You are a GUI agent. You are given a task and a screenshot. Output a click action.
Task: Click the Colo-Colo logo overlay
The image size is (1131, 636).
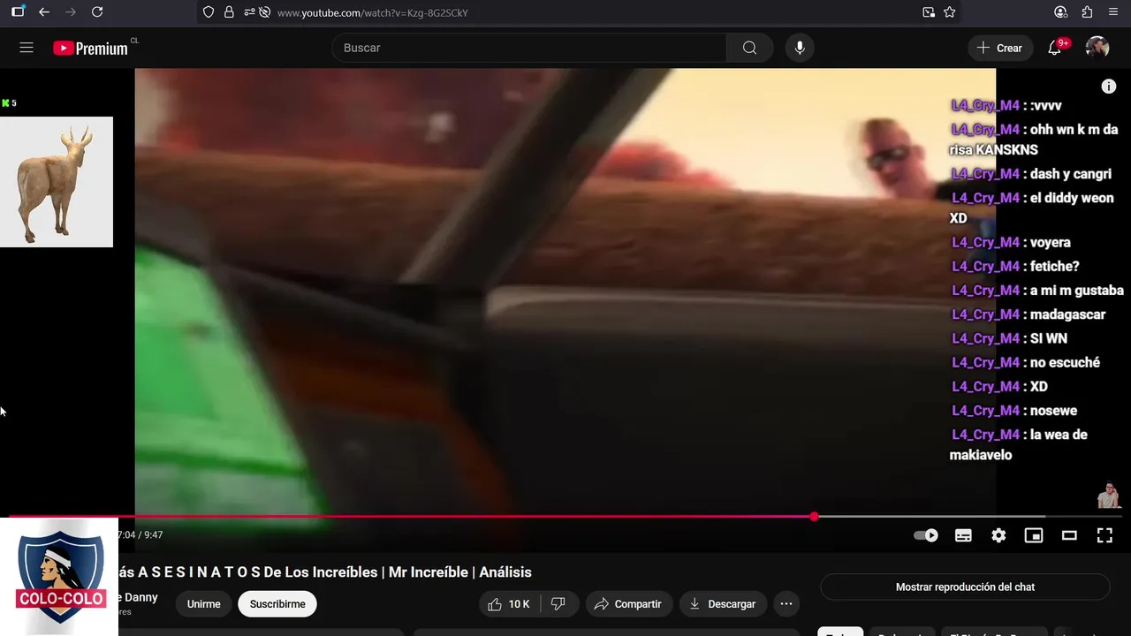(59, 577)
